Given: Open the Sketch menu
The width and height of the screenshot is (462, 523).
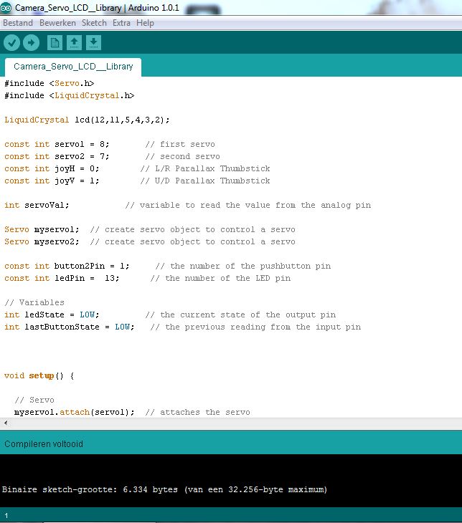Looking at the screenshot, I should (x=94, y=23).
